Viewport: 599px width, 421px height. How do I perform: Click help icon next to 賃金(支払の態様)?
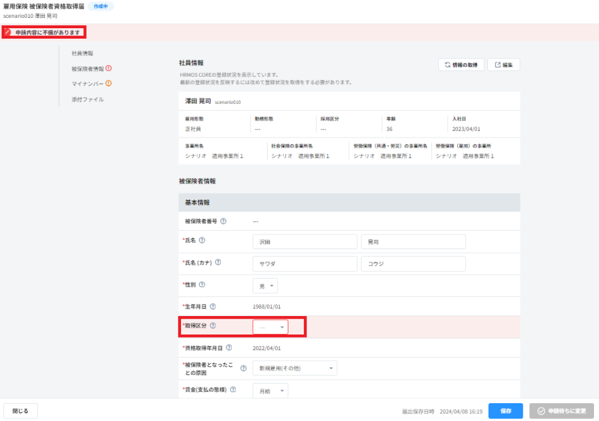[x=233, y=389]
